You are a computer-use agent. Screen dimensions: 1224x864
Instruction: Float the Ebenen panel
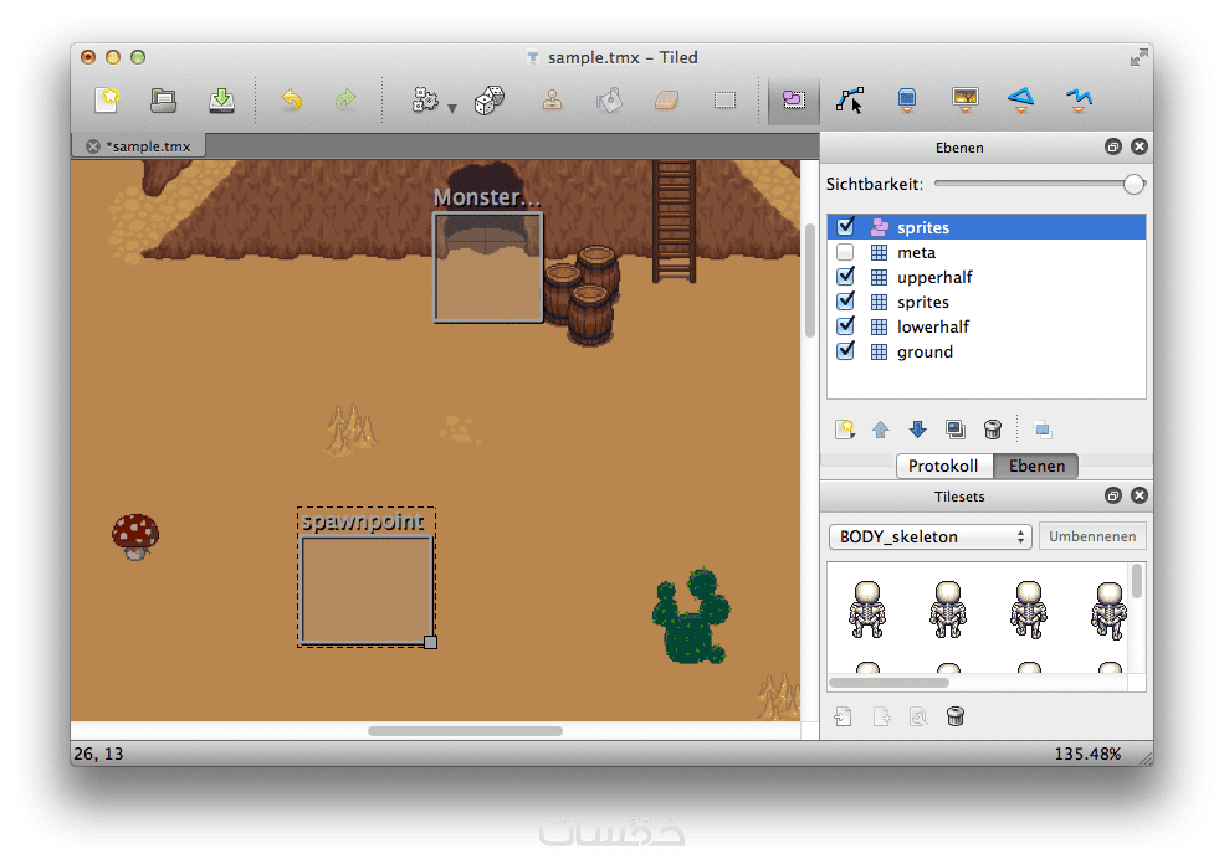click(x=1113, y=146)
